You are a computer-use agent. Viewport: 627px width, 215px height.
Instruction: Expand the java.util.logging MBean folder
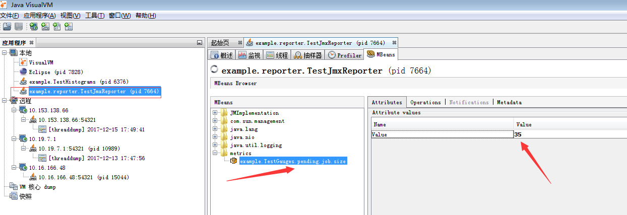click(x=215, y=145)
